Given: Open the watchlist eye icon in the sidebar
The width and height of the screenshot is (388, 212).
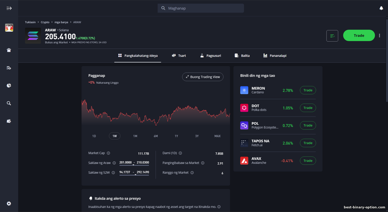Looking at the screenshot, I should 9,68.
